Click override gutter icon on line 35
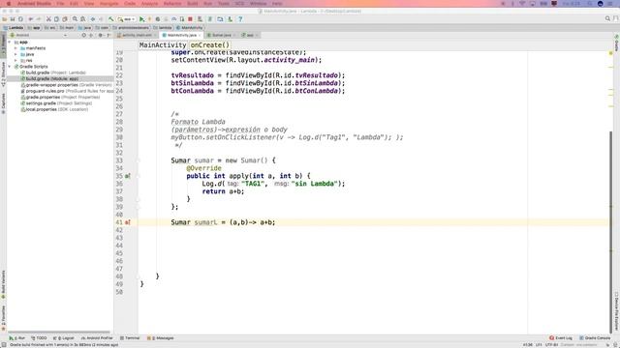 [x=127, y=176]
